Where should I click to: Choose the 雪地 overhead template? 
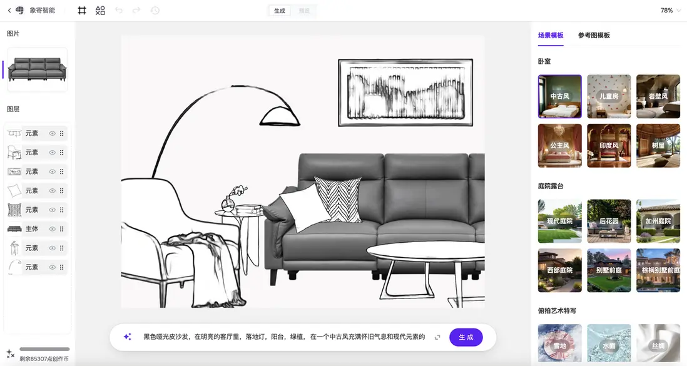pos(559,343)
